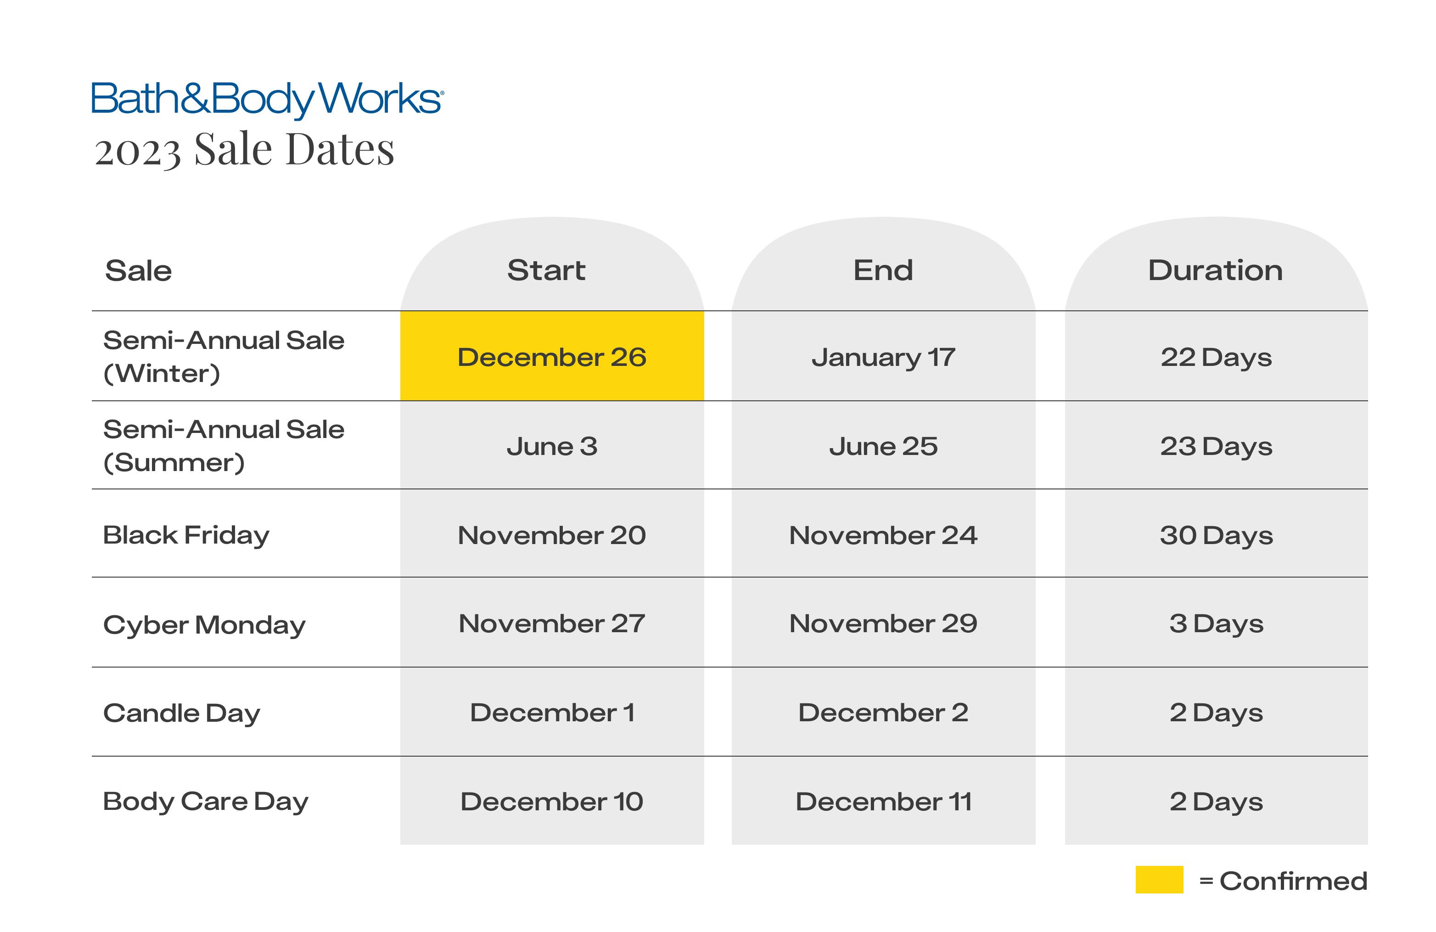Select the Semi-Annual Sale (Summer) row label

[x=223, y=446]
